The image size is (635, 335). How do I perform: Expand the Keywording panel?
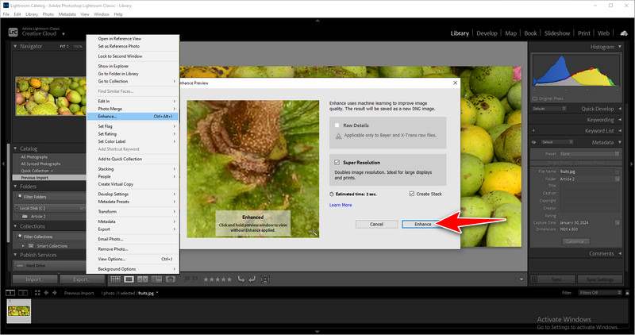point(620,120)
